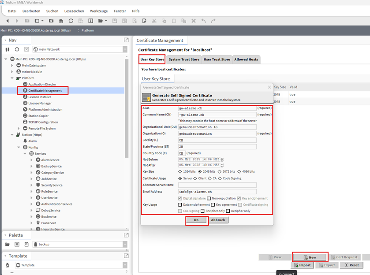Select 4096 bits key size
Screen dimensions: 370x275
(x=239, y=171)
